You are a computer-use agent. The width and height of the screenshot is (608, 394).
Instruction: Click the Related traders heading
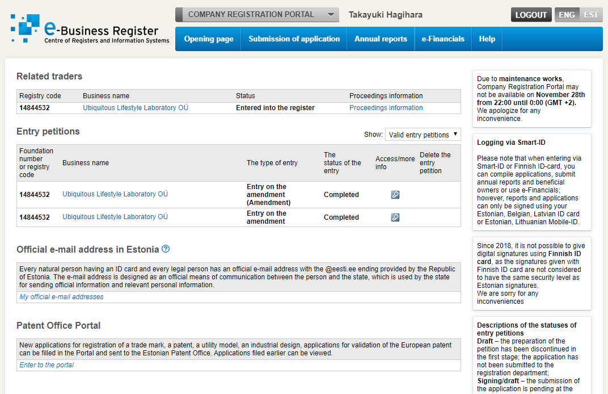[49, 76]
